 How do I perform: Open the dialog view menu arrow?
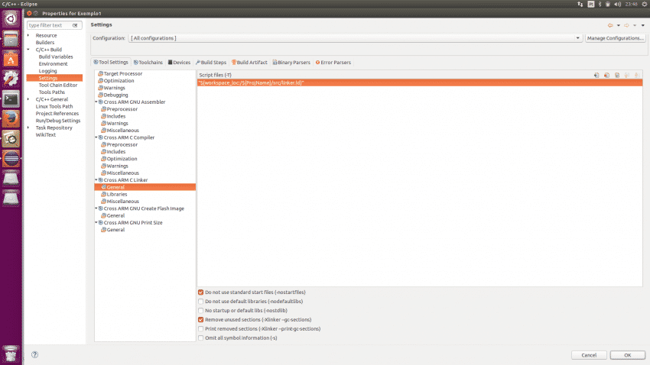pos(643,25)
